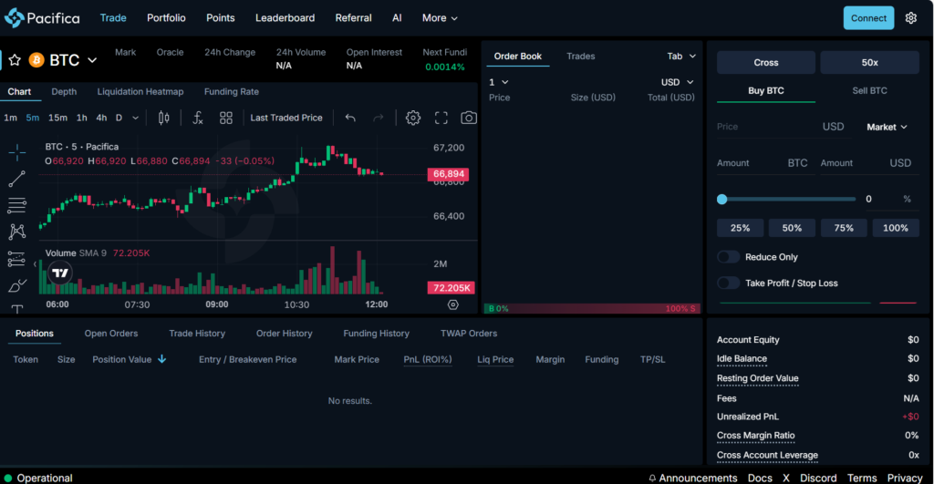Click the Pacifica logo

point(42,18)
